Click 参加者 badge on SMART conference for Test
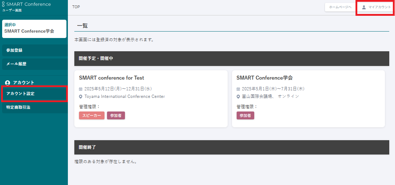395x185 pixels. (x=116, y=115)
